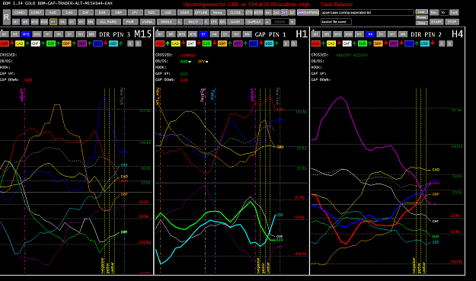This screenshot has height=281, width=476.
Task: Open the LFX toolbar button
Action: pos(214,22)
